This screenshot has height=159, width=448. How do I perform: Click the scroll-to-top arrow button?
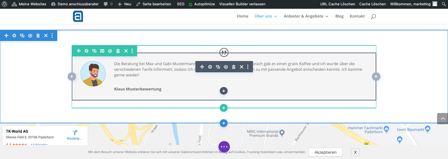[x=442, y=119]
